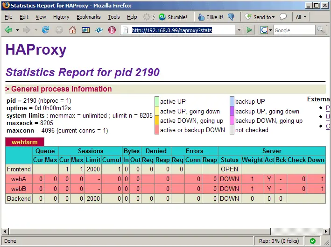Screen dimensions: 331x247
Task: Open the Send to dropdown
Action: (260, 17)
